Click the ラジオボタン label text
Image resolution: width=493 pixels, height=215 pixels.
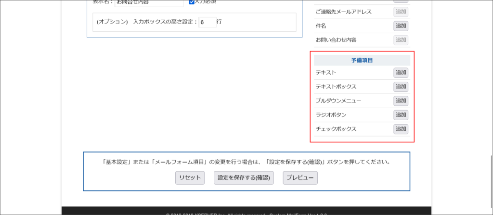pos(331,115)
